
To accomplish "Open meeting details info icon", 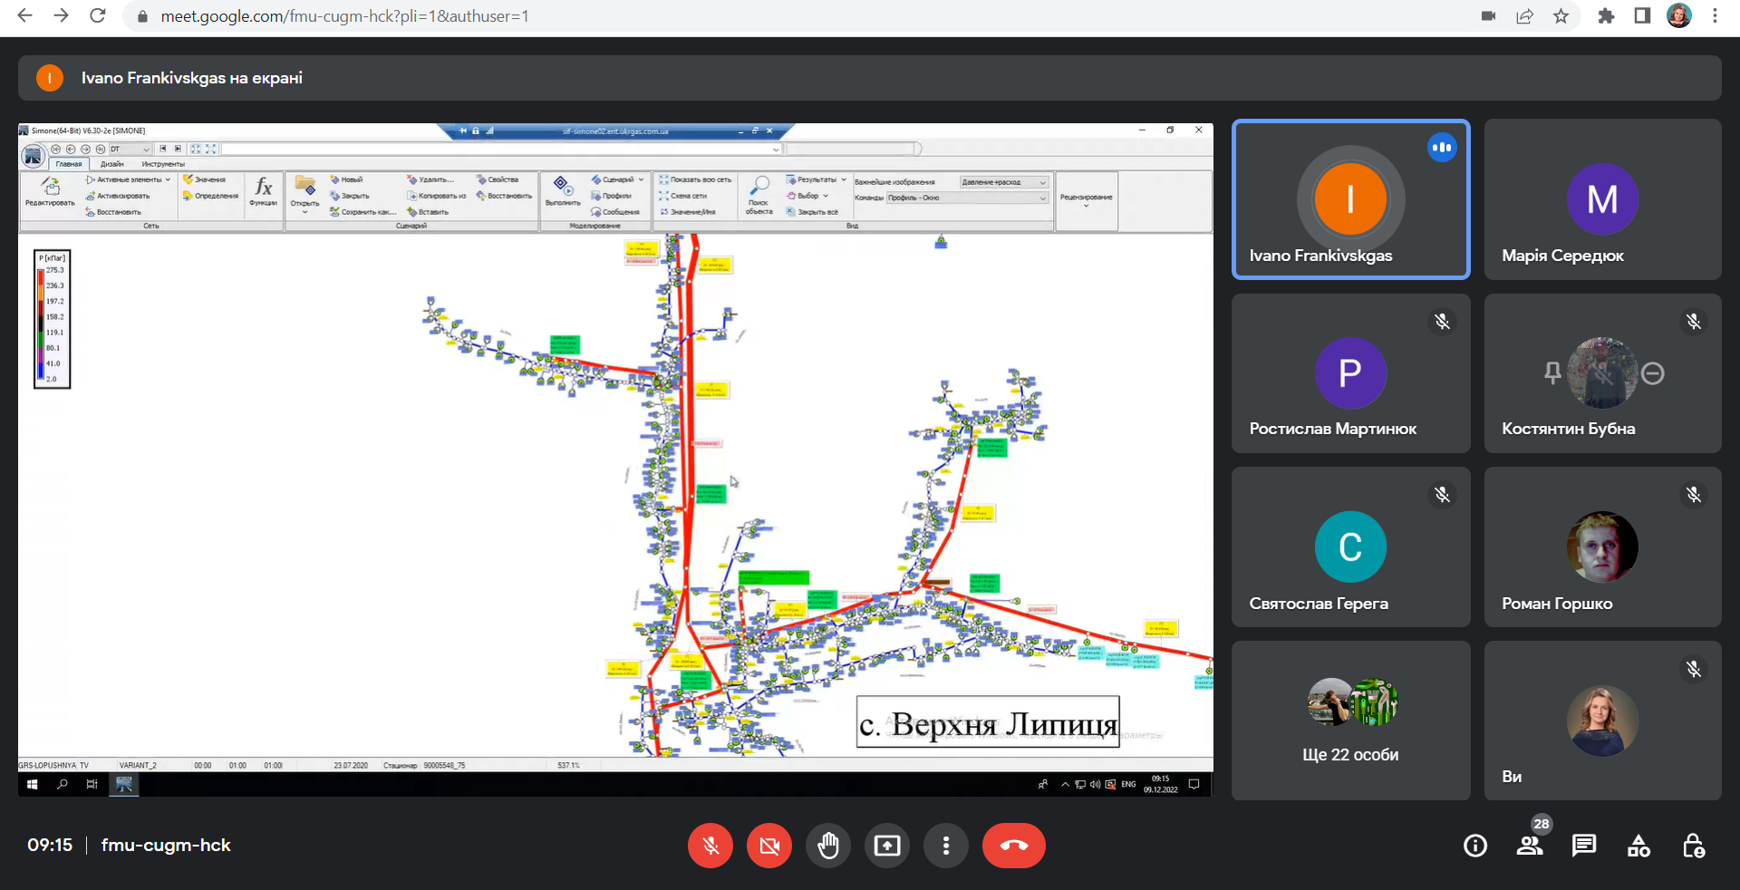I will (1475, 846).
